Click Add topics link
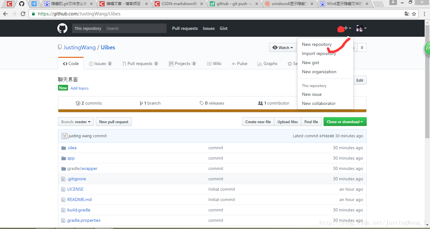This screenshot has height=229, width=430. point(79,88)
